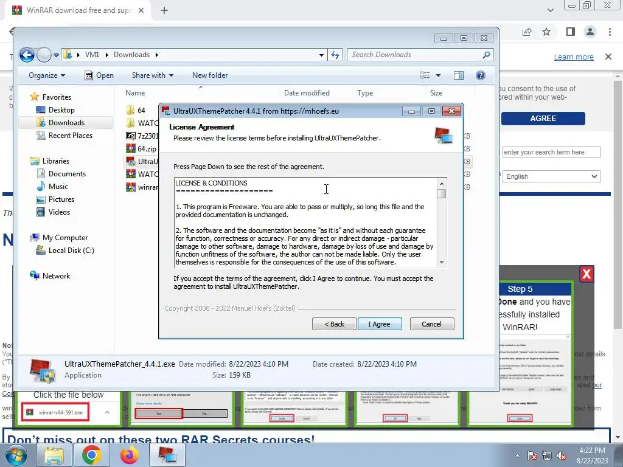The image size is (623, 467).
Task: Sort files by the Name column
Action: (135, 93)
